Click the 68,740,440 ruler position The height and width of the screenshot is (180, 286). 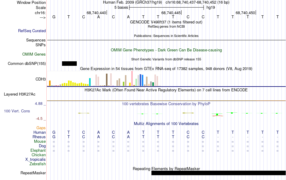click(96, 13)
